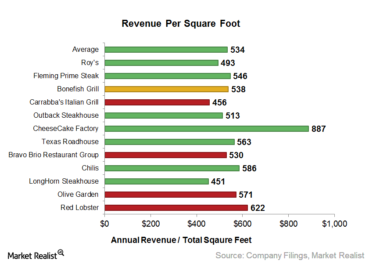The width and height of the screenshot is (369, 264).
Task: Click the Outback Steakhouse label
Action: (x=66, y=115)
